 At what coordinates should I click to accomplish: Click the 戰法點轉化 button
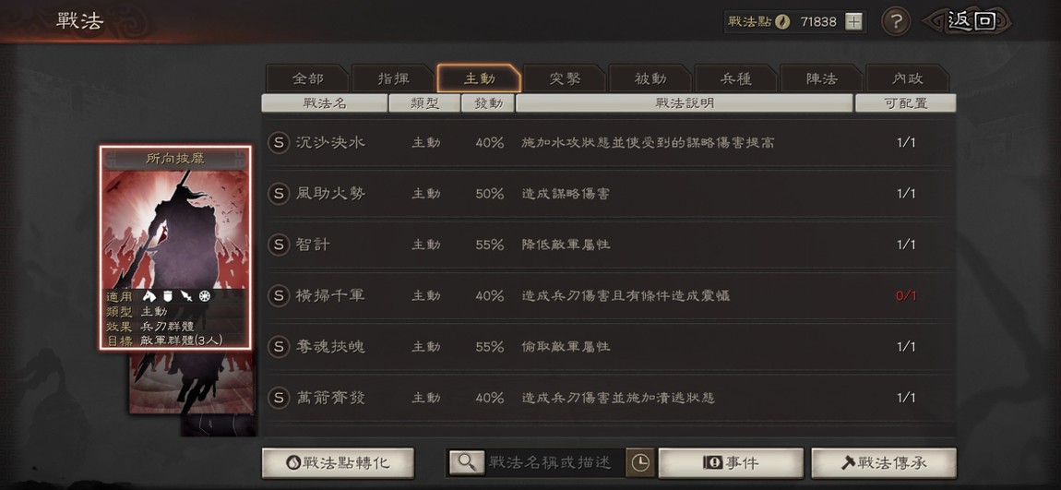coord(338,463)
